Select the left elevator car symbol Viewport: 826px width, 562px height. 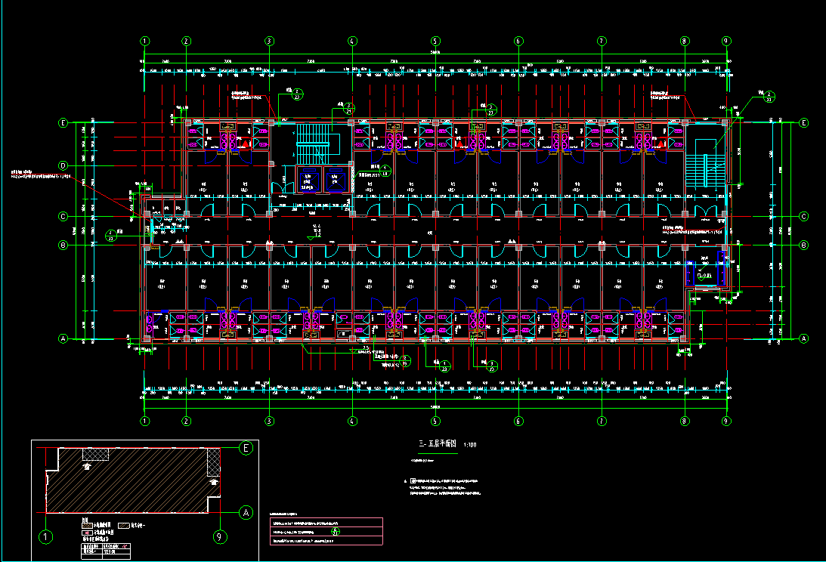308,180
